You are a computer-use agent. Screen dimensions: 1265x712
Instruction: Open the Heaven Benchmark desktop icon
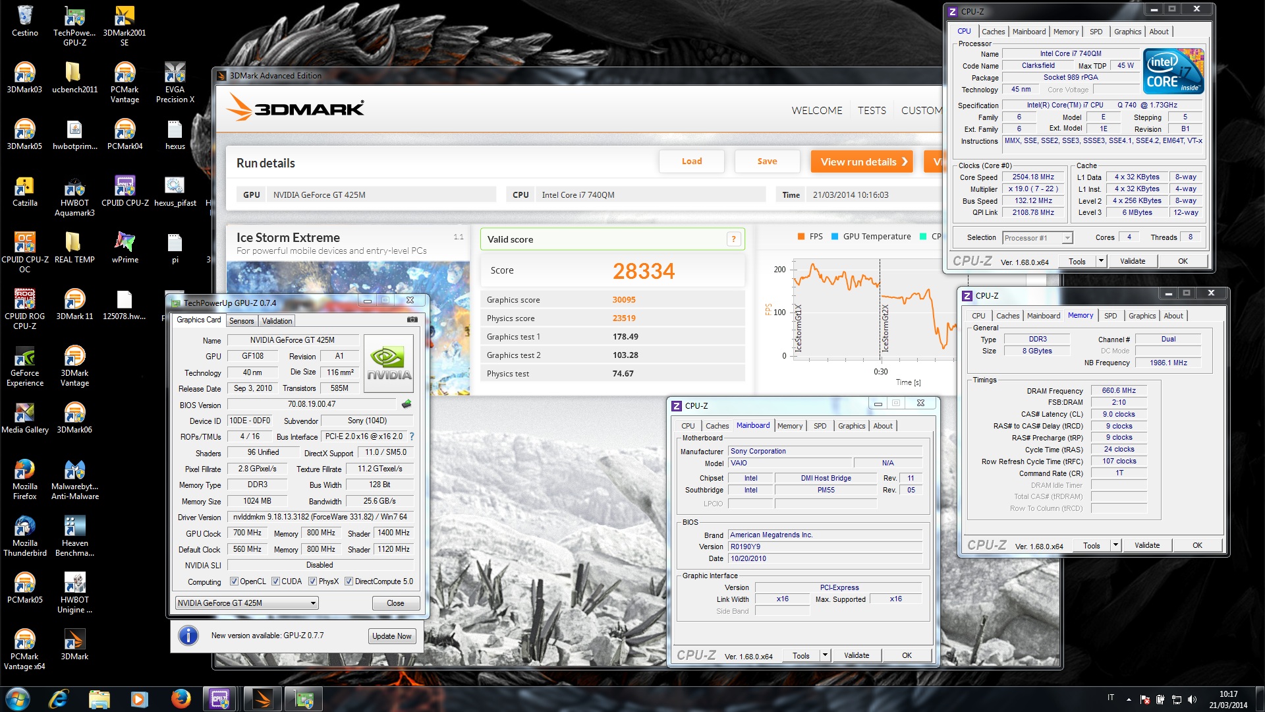click(74, 537)
